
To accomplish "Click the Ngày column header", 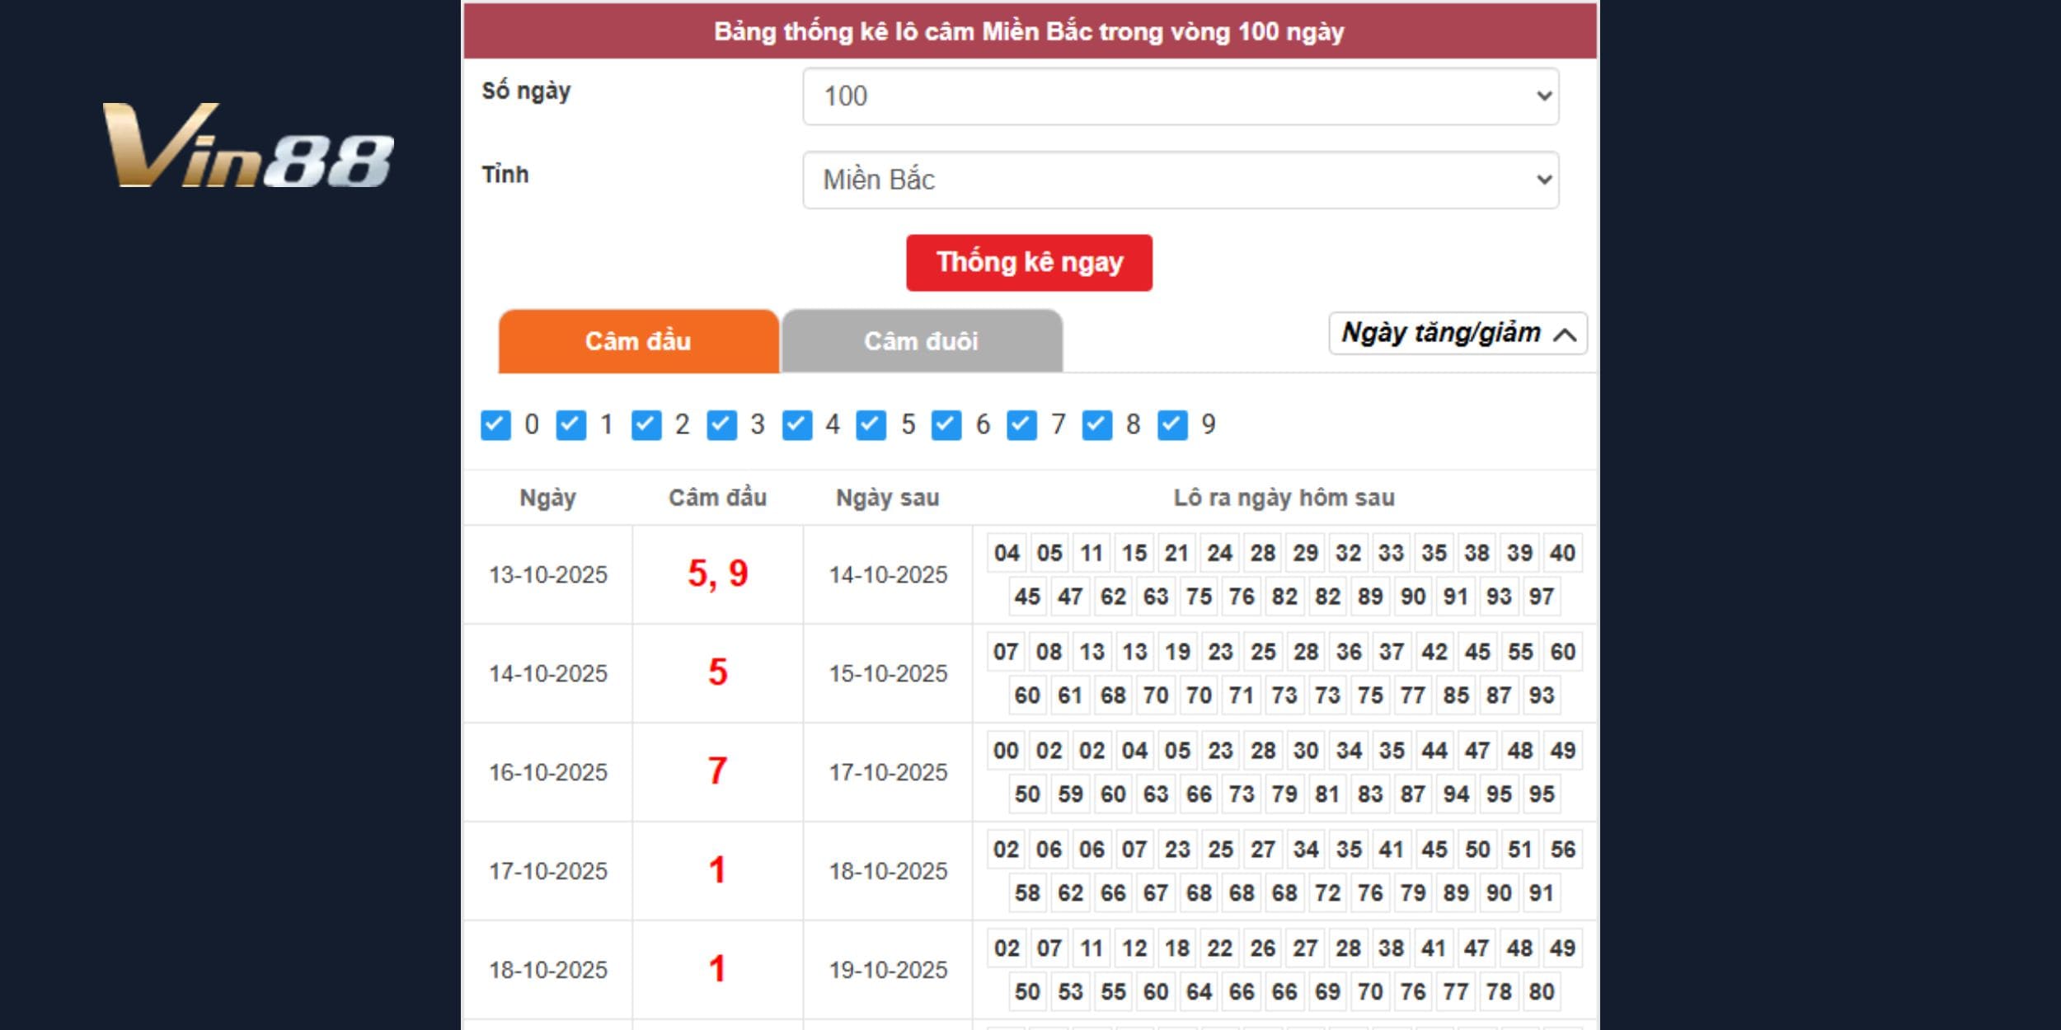I will [547, 498].
